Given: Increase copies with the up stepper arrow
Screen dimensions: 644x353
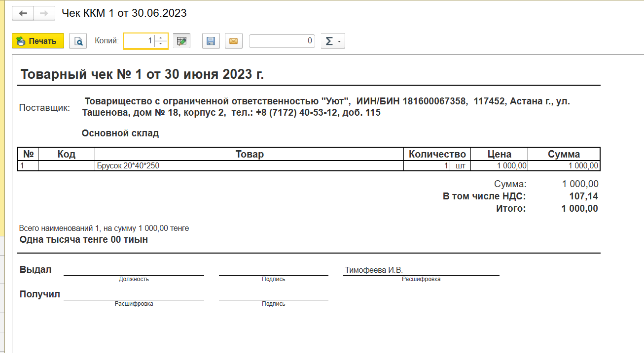Looking at the screenshot, I should click(161, 38).
